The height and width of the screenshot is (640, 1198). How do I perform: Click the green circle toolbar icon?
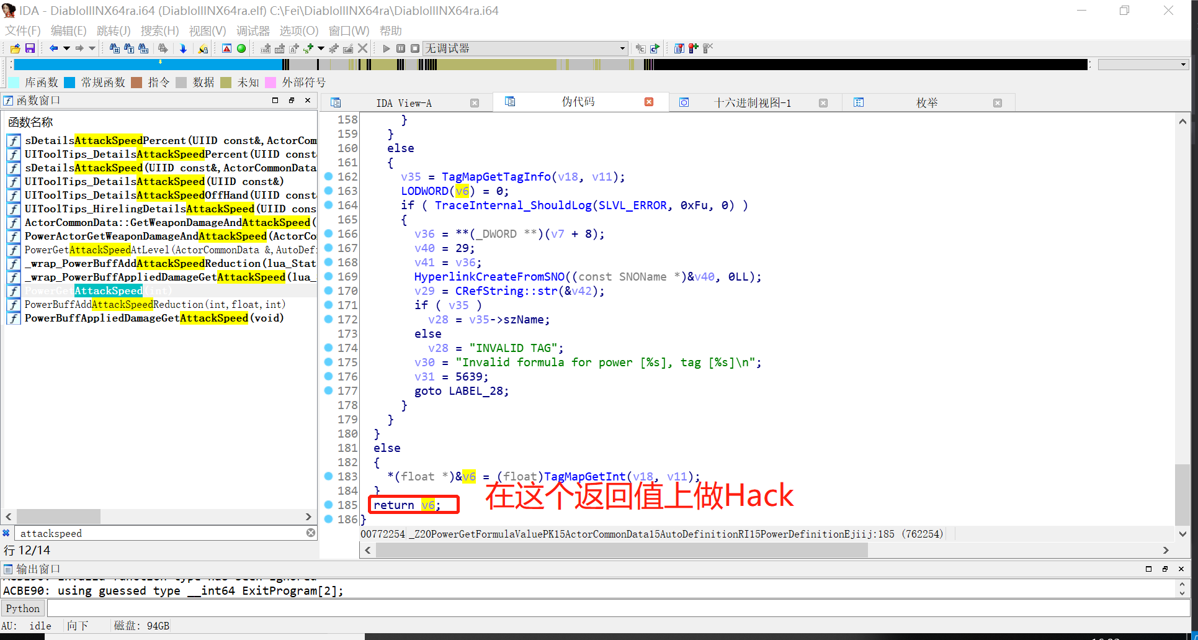pyautogui.click(x=241, y=48)
